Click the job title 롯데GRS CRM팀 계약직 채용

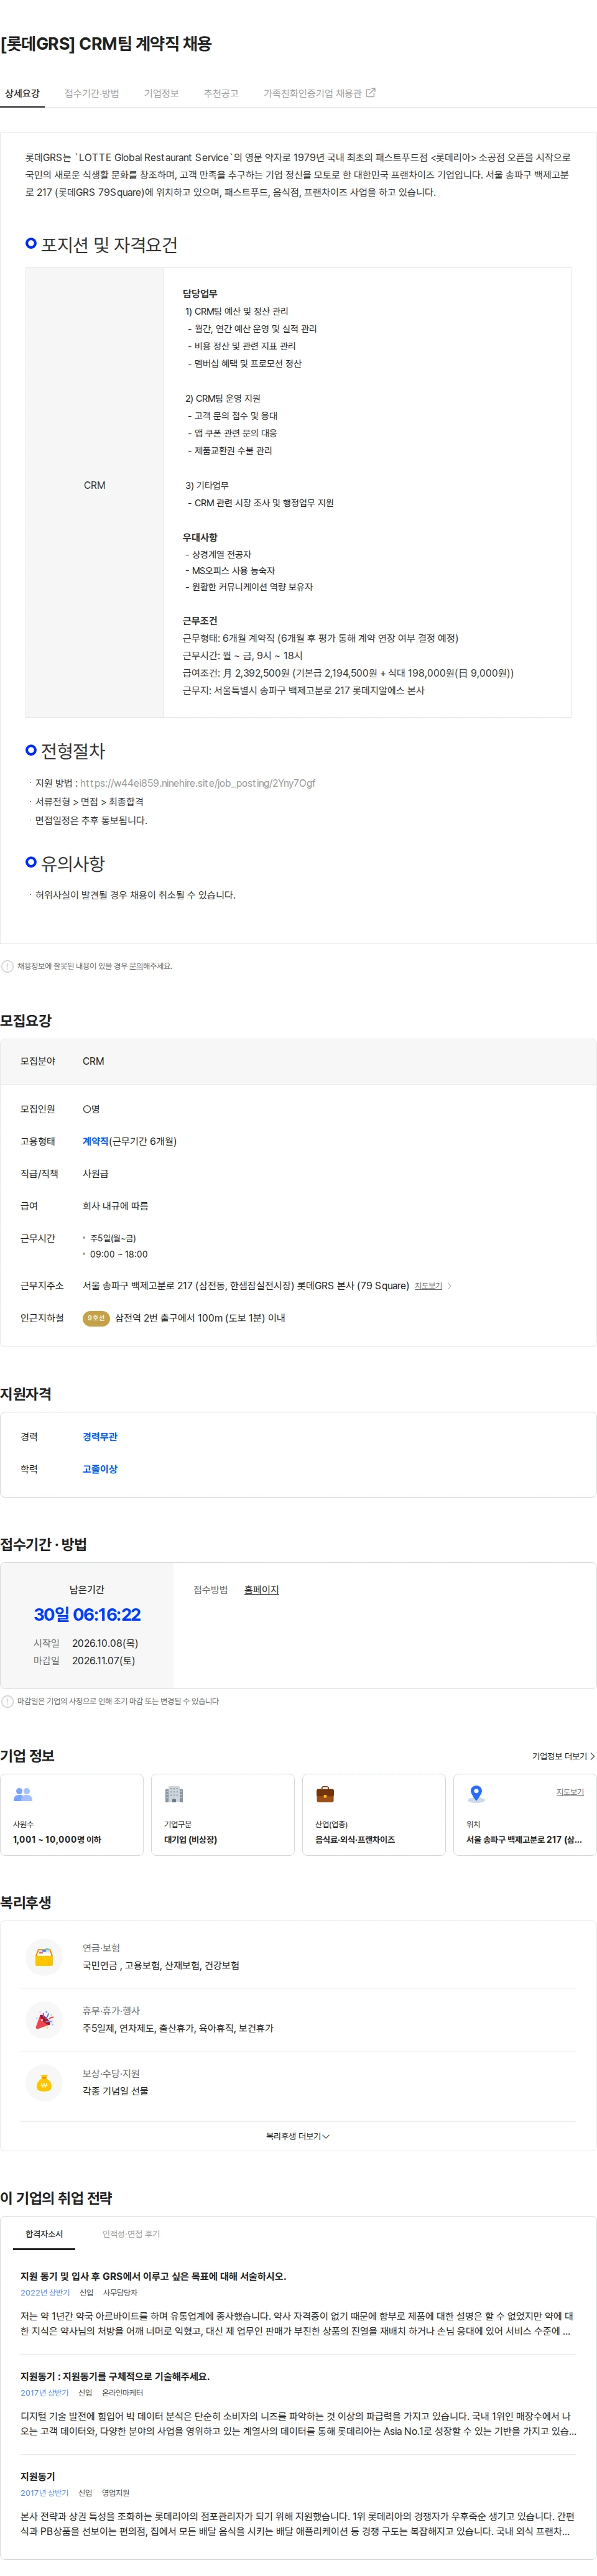pos(106,44)
